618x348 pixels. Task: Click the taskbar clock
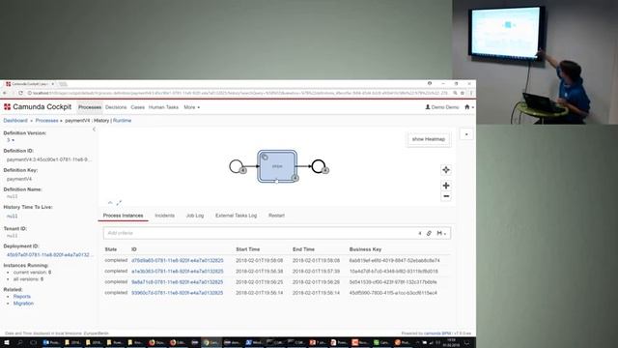coord(452,342)
